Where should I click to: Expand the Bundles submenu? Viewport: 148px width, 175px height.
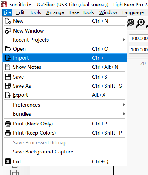(65, 114)
